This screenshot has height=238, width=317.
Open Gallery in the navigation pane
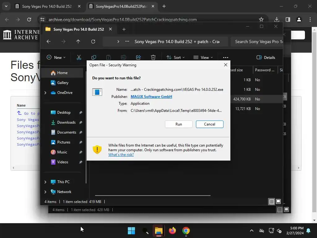click(63, 82)
